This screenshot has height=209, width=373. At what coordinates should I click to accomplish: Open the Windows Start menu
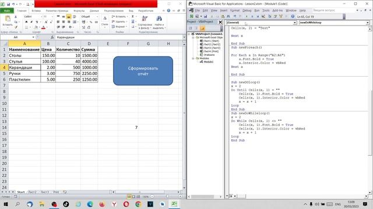[x=5, y=204]
